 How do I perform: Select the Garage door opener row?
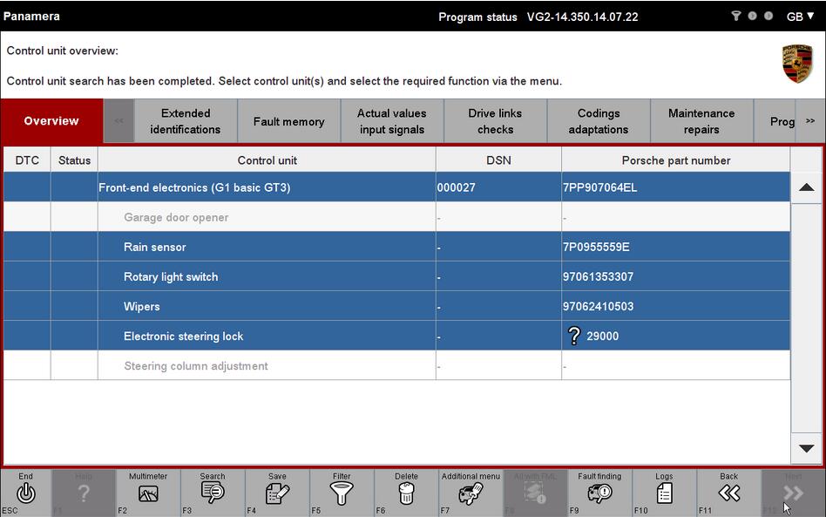pos(396,216)
